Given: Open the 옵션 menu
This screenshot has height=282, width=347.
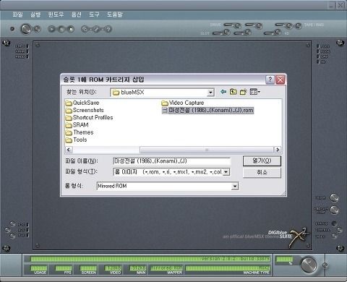Looking at the screenshot, I should point(77,14).
